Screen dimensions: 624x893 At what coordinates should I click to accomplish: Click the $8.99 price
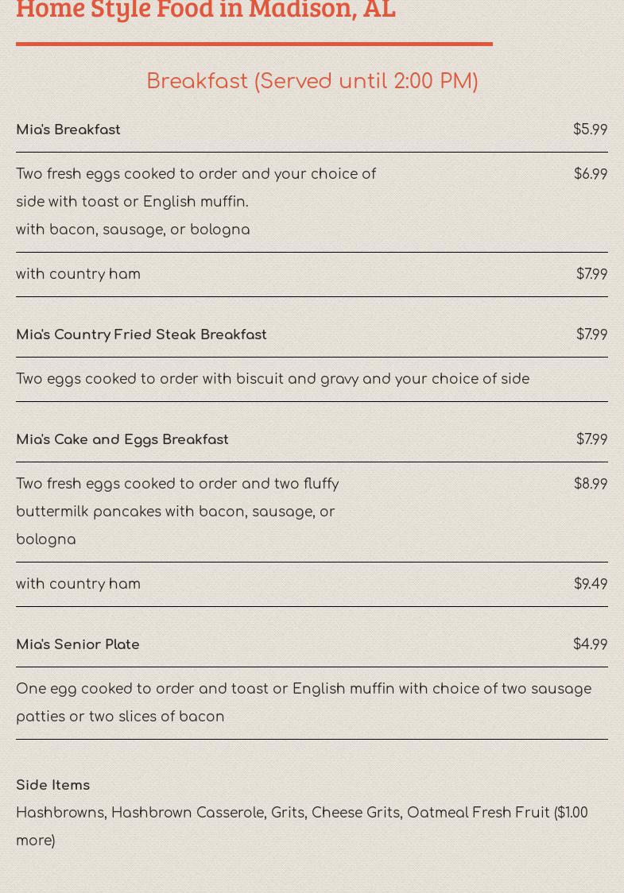point(590,484)
